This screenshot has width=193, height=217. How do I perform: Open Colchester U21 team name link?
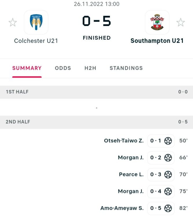point(36,41)
